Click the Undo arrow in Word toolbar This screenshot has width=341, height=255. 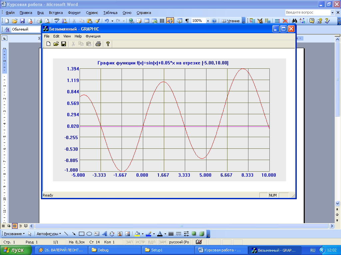(x=107, y=21)
